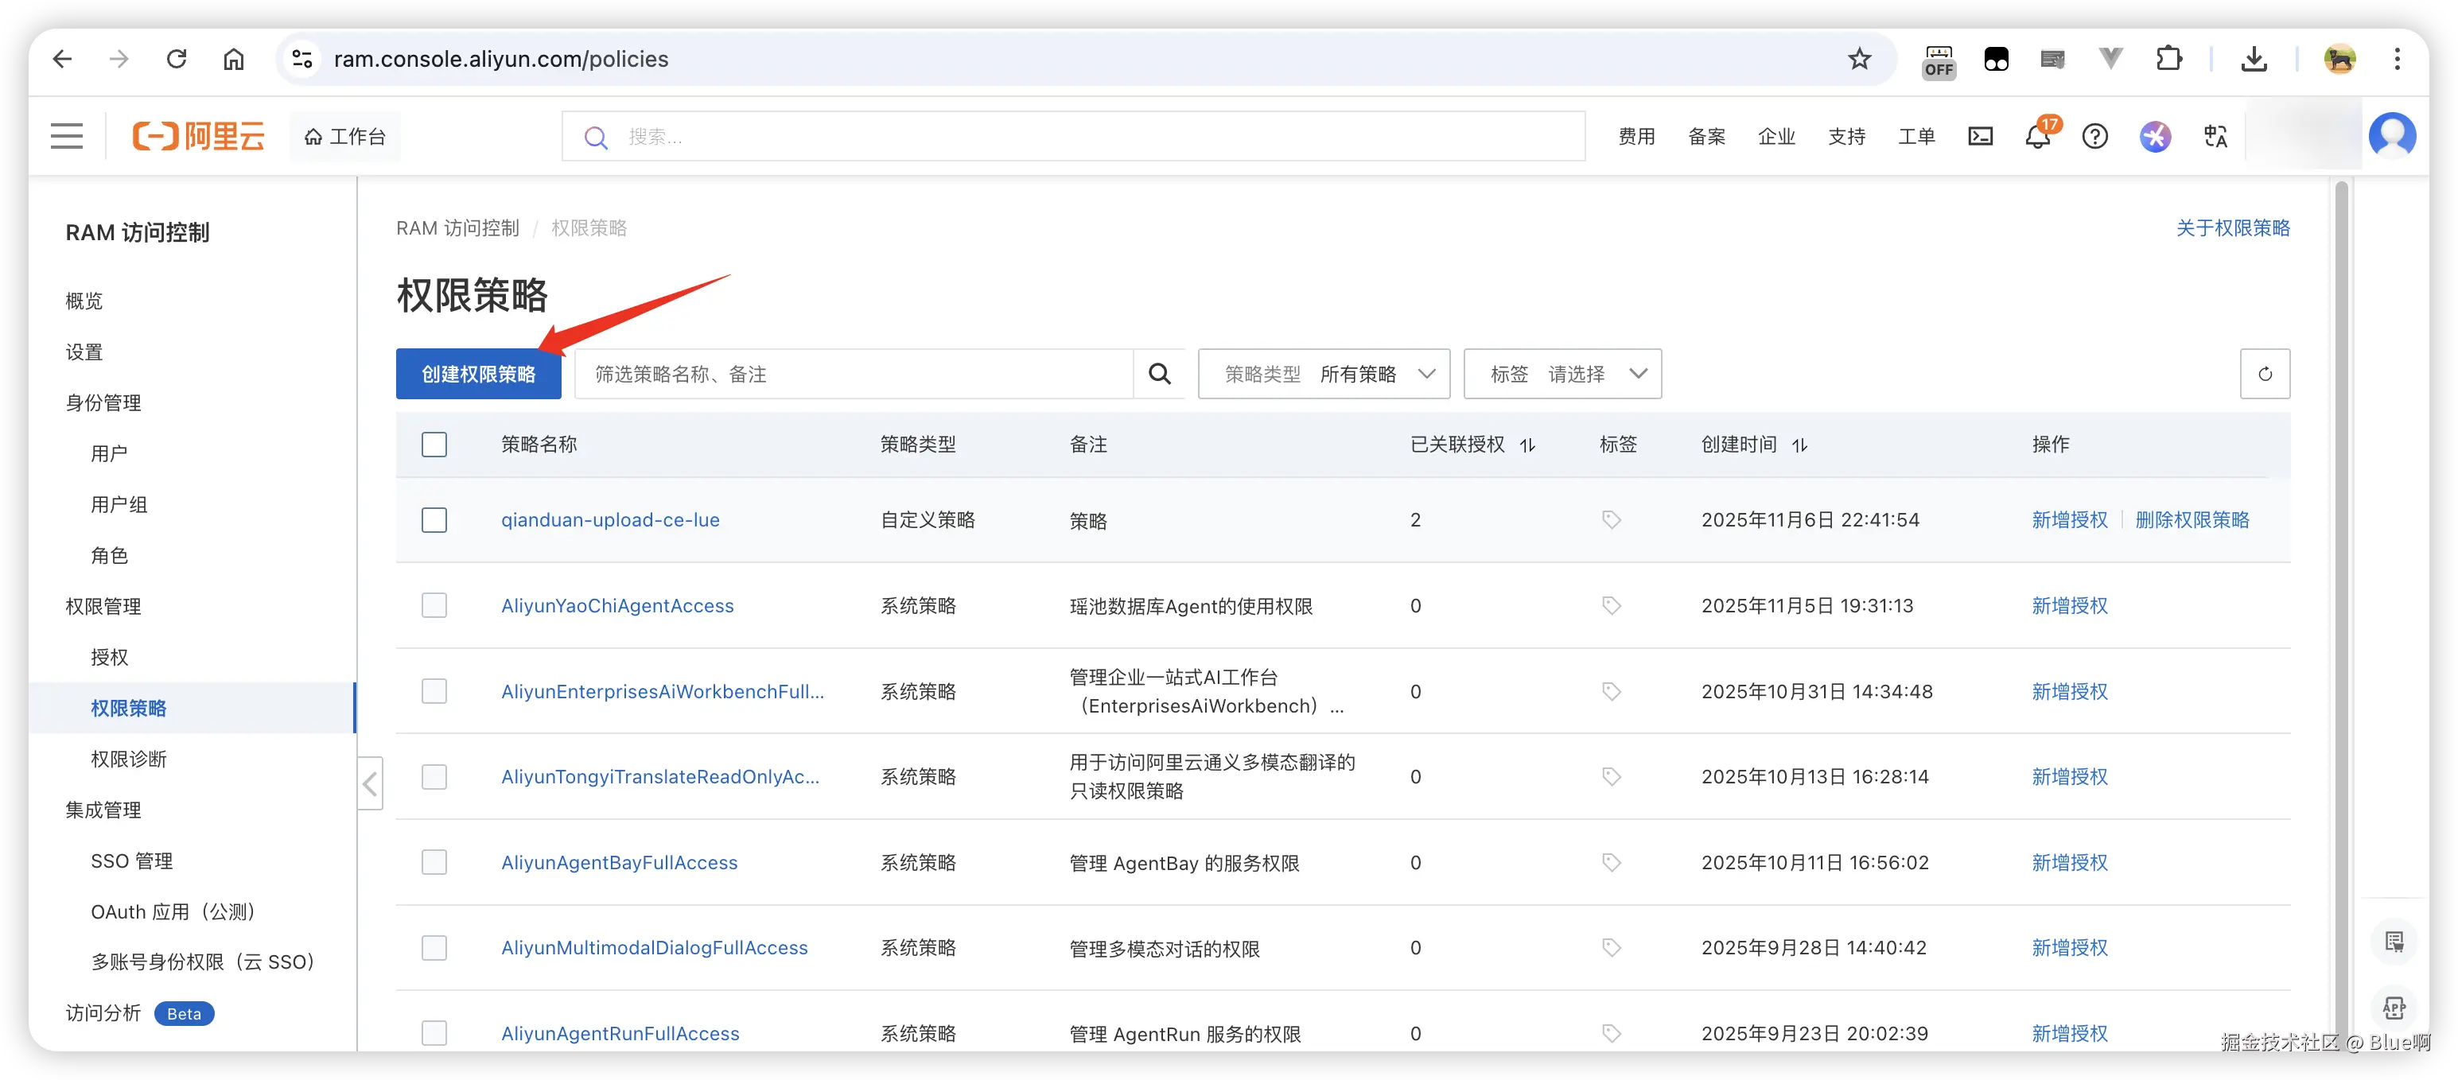Image resolution: width=2458 pixels, height=1080 pixels.
Task: Open the 策略类型 所有策略 dropdown
Action: [1324, 374]
